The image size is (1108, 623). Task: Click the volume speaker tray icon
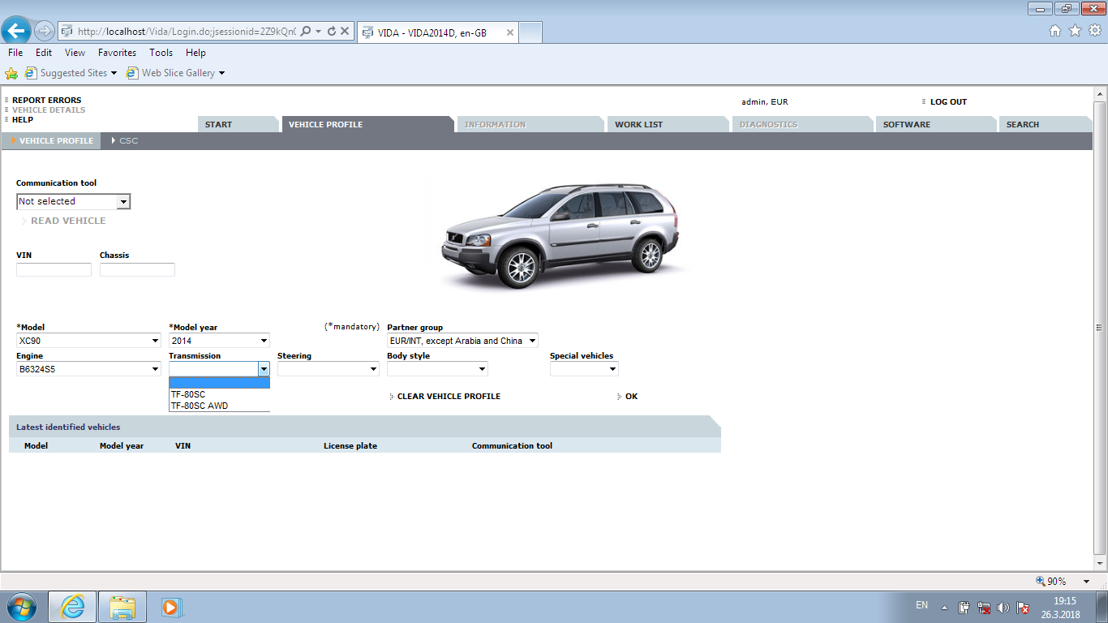coord(1003,607)
